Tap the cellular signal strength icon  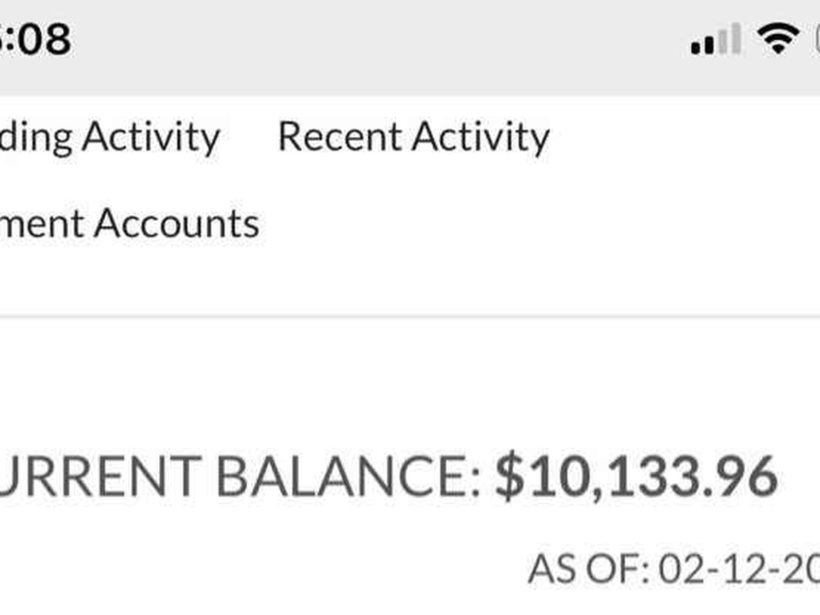[715, 40]
